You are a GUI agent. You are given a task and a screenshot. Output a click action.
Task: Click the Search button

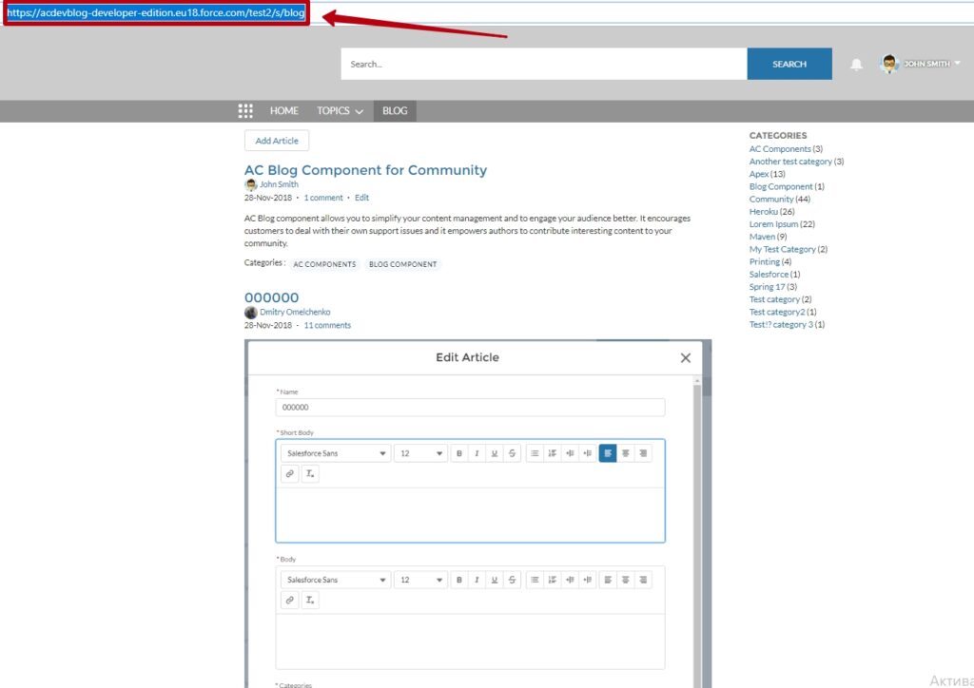pyautogui.click(x=789, y=64)
